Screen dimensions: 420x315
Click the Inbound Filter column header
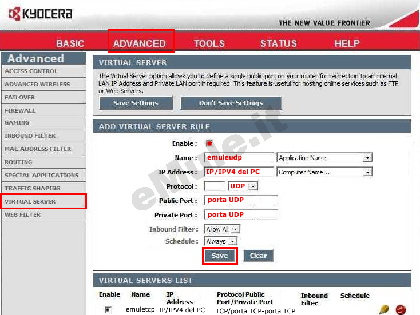pos(314,299)
